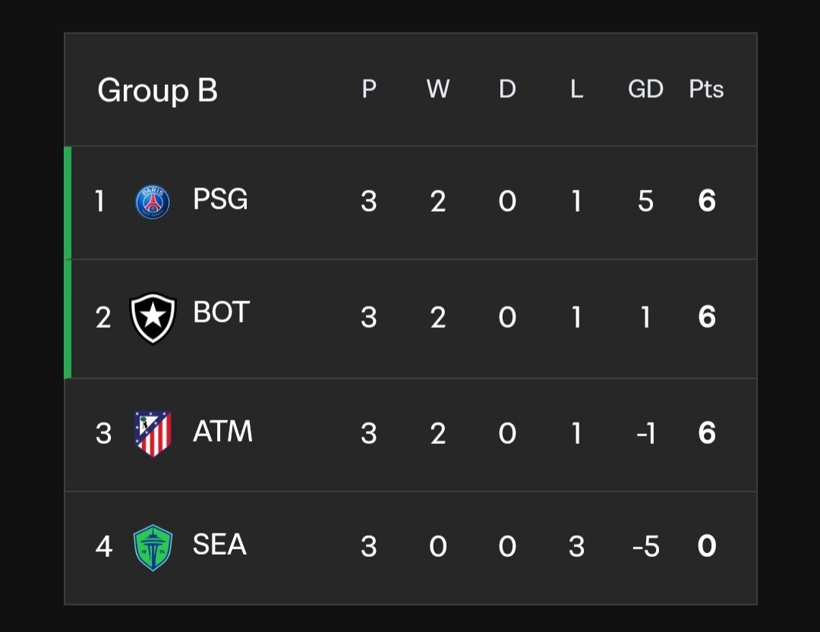
Task: Select the ATM team name
Action: pyautogui.click(x=222, y=431)
